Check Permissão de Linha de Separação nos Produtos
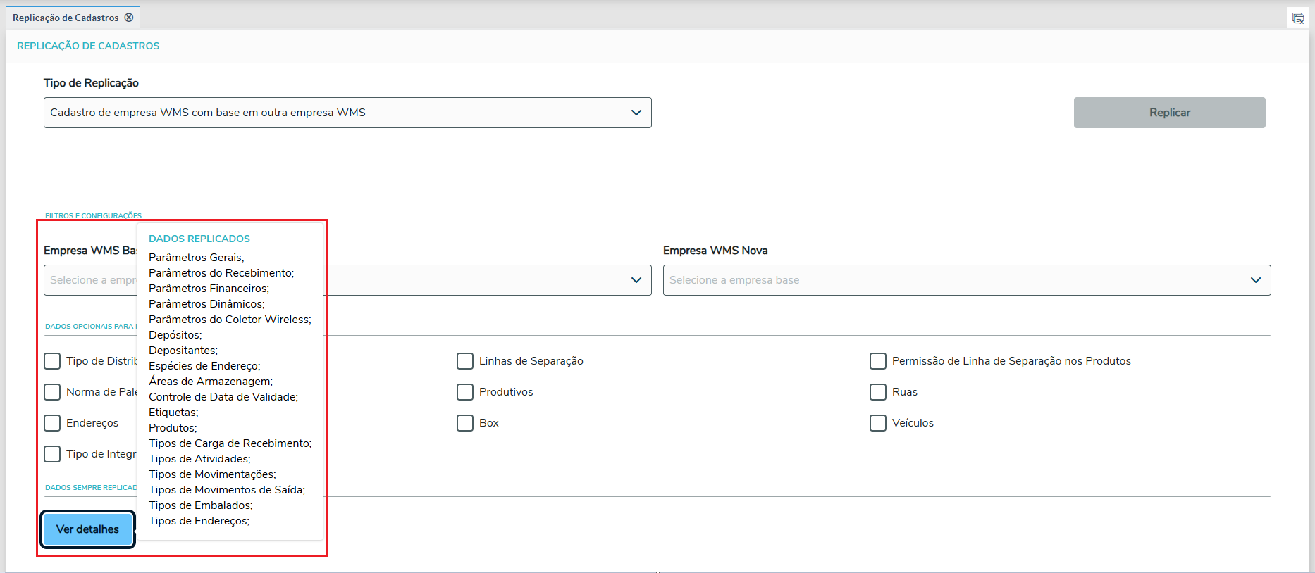This screenshot has height=573, width=1315. point(878,361)
